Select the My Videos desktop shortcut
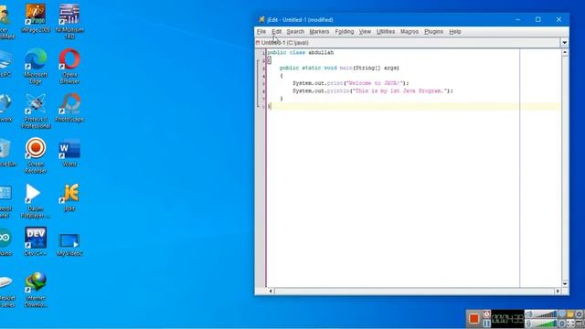This screenshot has width=585, height=329. [x=69, y=244]
